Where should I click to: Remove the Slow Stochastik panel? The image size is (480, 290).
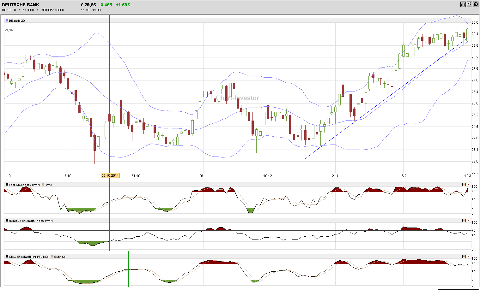pyautogui.click(x=468, y=257)
